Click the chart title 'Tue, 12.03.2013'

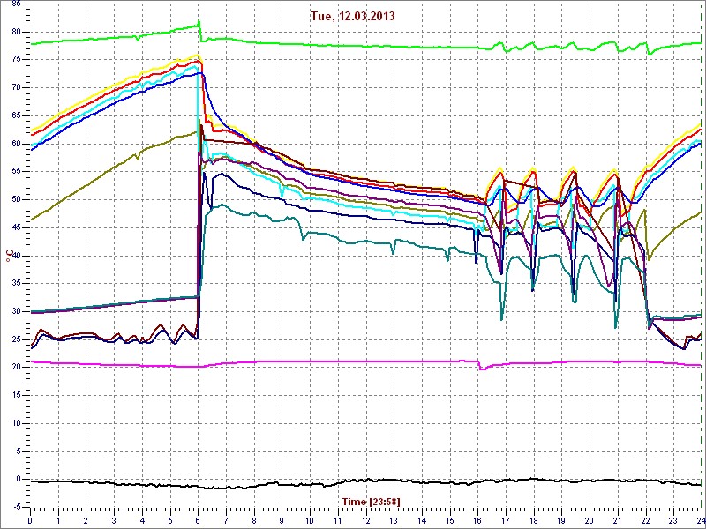click(352, 16)
